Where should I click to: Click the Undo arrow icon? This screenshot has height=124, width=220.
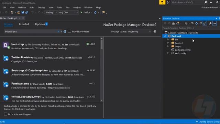tap(32, 12)
